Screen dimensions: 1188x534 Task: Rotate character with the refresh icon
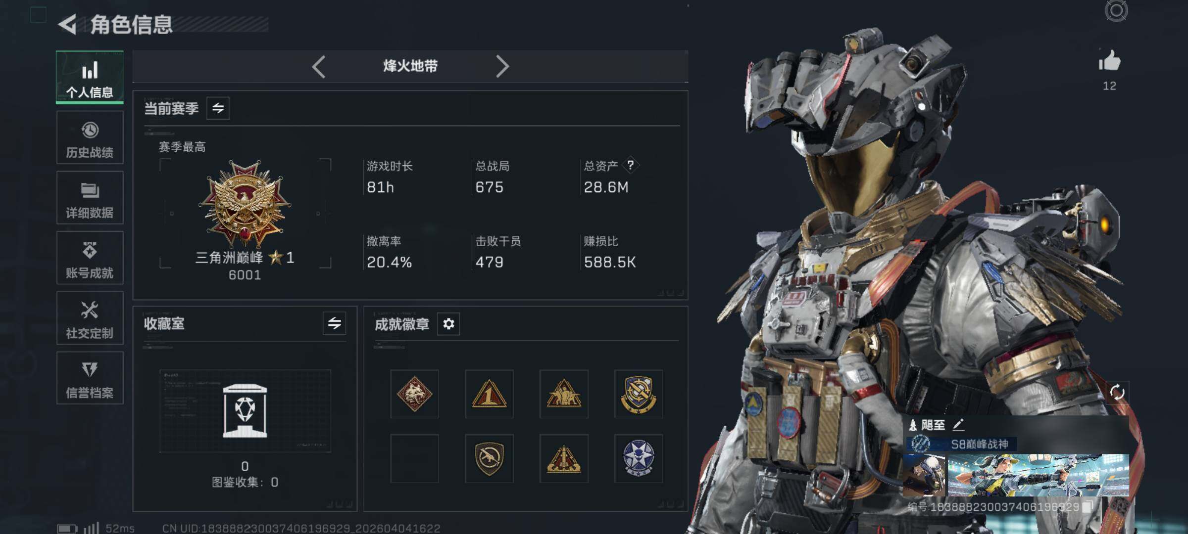point(1117,393)
